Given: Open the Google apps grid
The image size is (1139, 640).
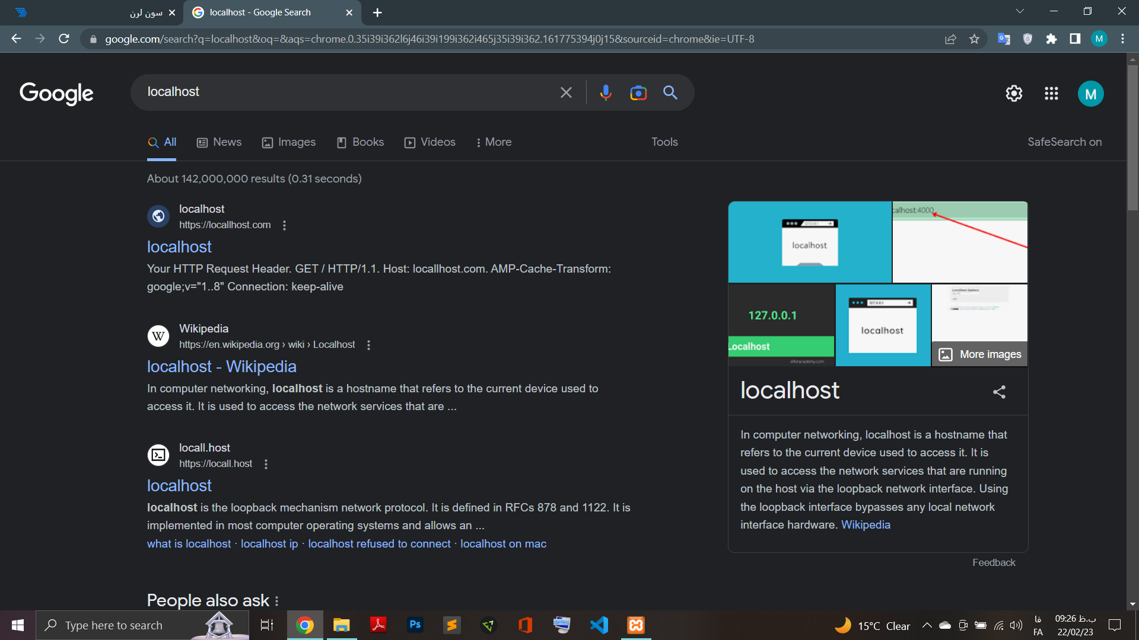Looking at the screenshot, I should tap(1051, 93).
